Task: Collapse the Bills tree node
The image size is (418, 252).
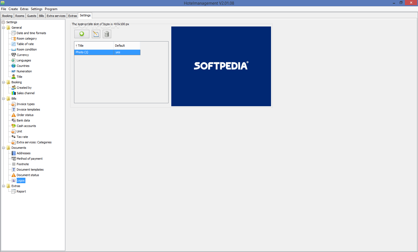Action: point(4,99)
